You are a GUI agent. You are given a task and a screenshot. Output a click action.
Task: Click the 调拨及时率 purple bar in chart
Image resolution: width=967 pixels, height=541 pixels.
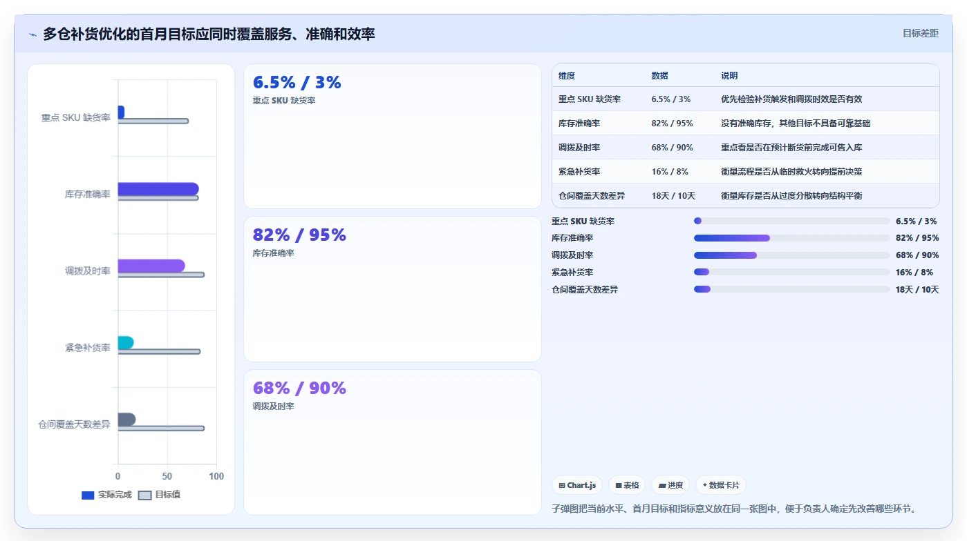(x=151, y=266)
